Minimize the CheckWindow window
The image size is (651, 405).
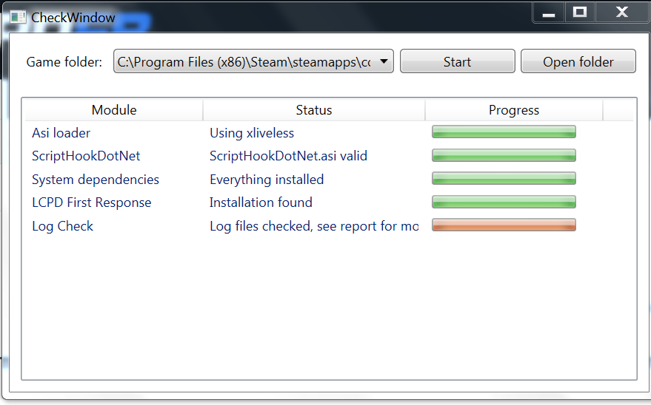click(x=549, y=13)
